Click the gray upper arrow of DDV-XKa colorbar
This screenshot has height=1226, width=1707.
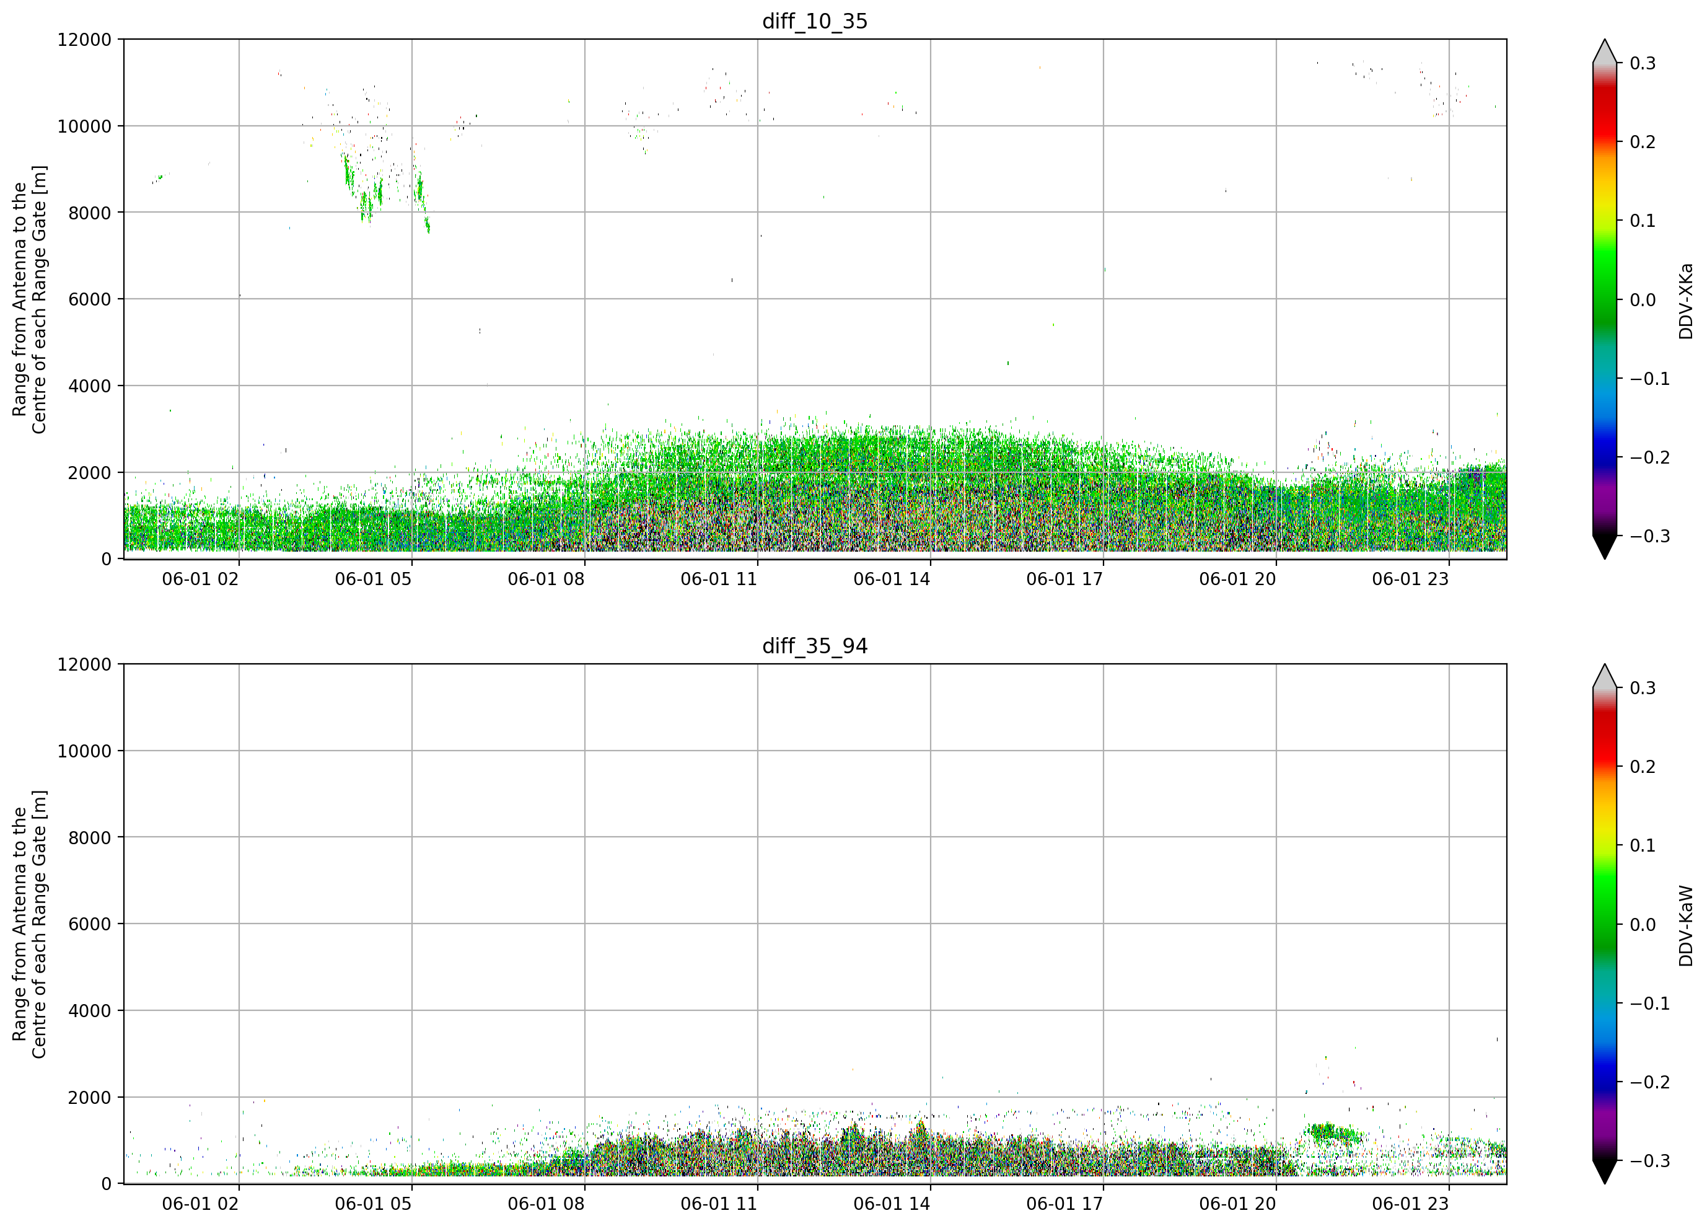click(1605, 51)
